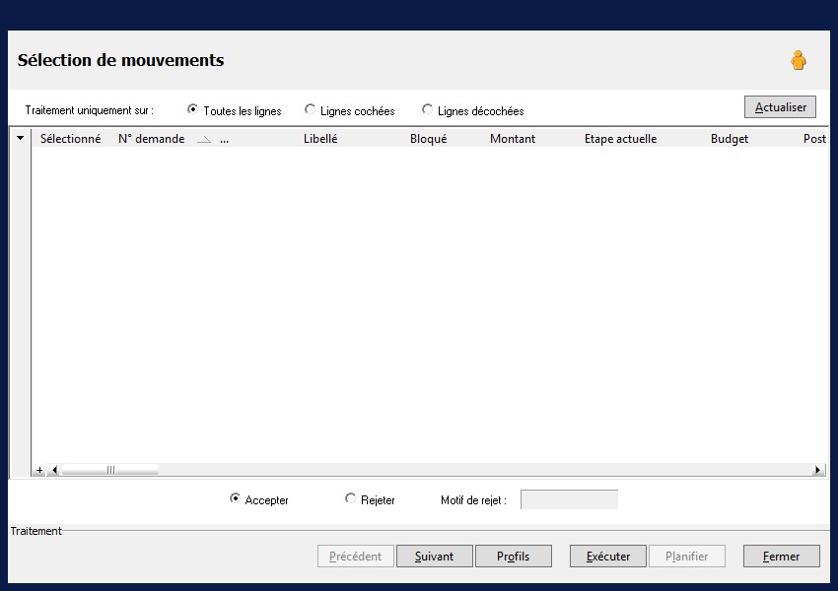
Task: Click the scrollbar right arrow
Action: click(x=817, y=470)
